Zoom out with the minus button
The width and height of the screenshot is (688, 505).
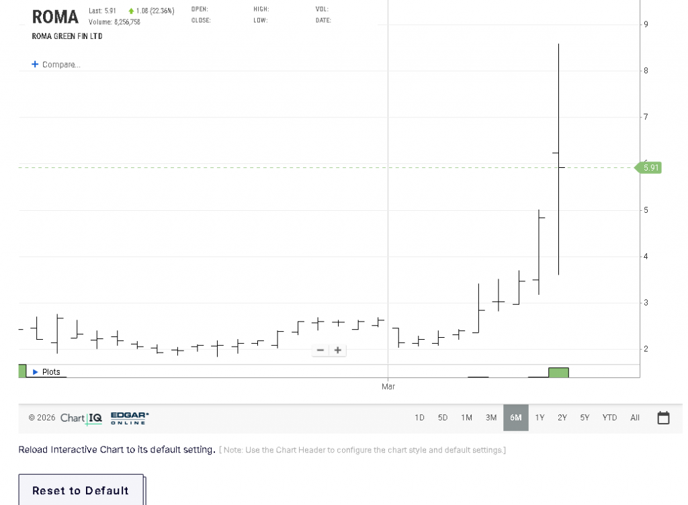click(320, 350)
